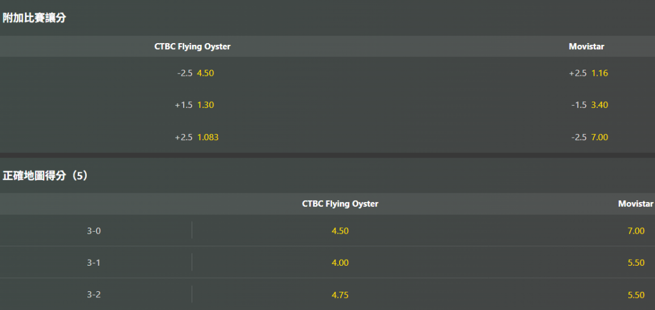
Task: Select CTBC Flying Oyster -2.5 handicap at 4.50
Action: tap(195, 73)
